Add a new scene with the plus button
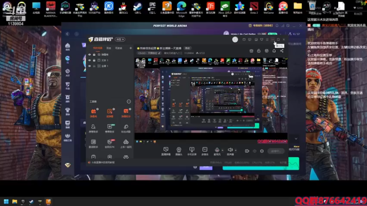 click(x=131, y=48)
